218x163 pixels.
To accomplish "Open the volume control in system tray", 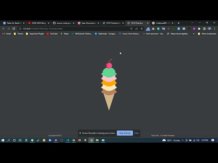I will (198, 140).
